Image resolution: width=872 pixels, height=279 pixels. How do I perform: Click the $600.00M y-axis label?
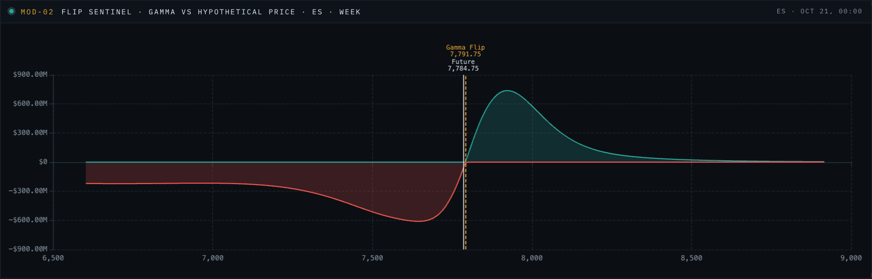[x=30, y=103]
